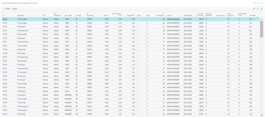Click movement number cell '82'
Viewport: 265px width, 117px height.
[x=164, y=23]
